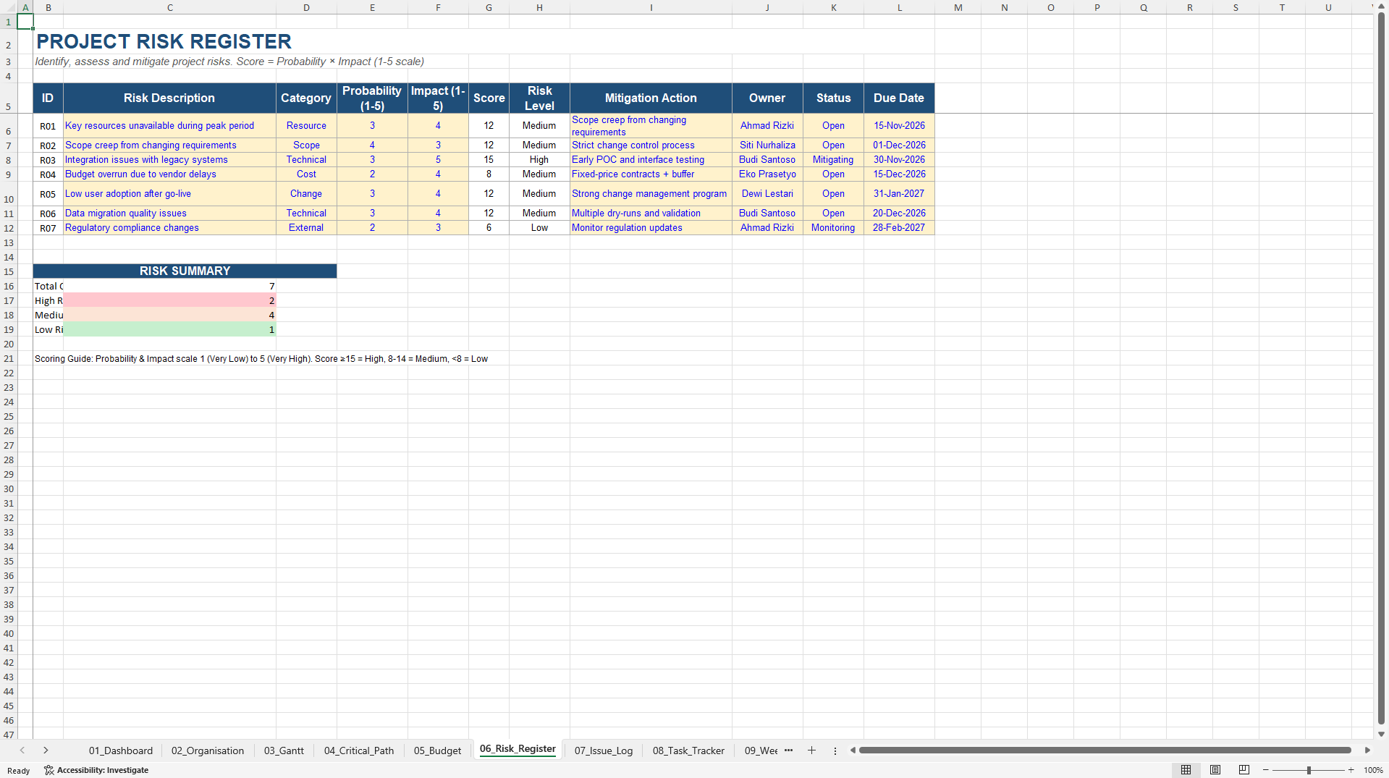Click the zoom out minus icon
1389x778 pixels.
pyautogui.click(x=1265, y=770)
